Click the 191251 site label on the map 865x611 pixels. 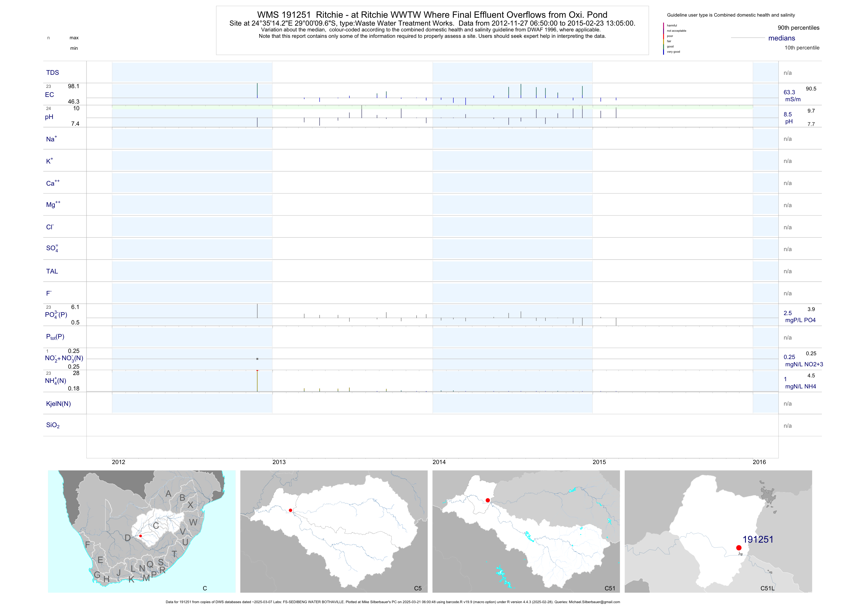(757, 539)
